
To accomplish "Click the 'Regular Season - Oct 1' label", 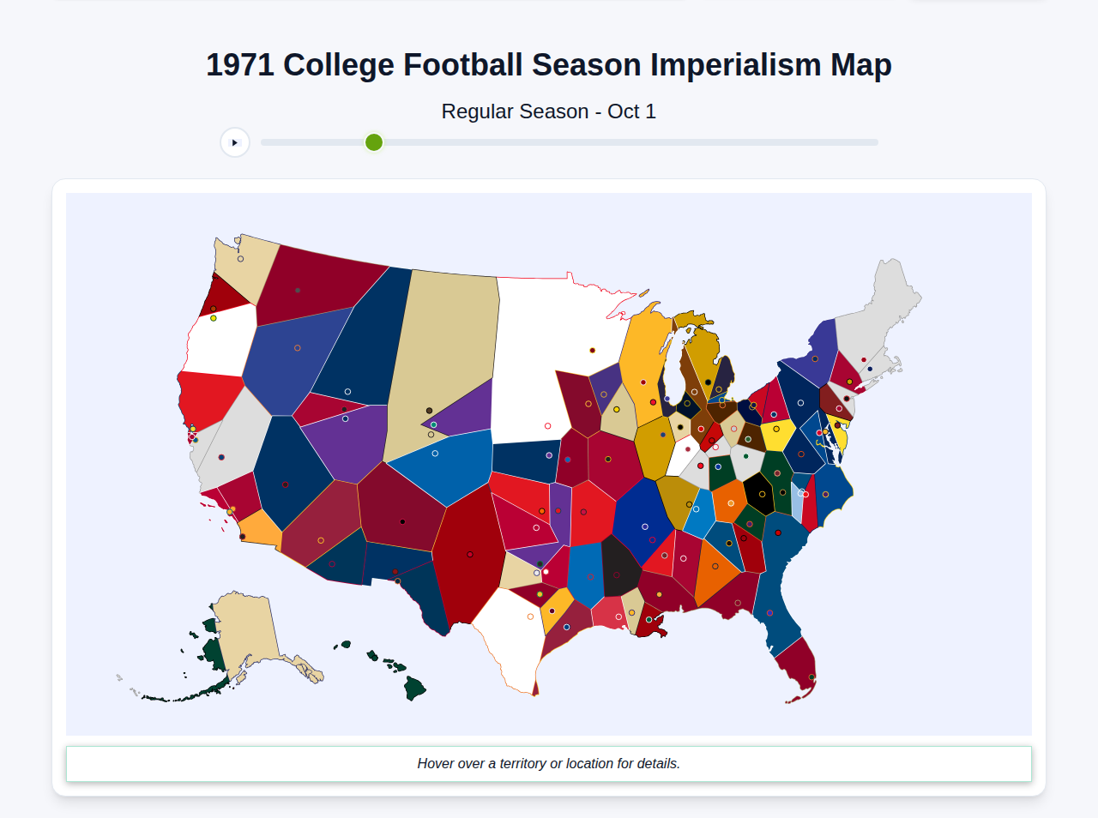I will (549, 111).
